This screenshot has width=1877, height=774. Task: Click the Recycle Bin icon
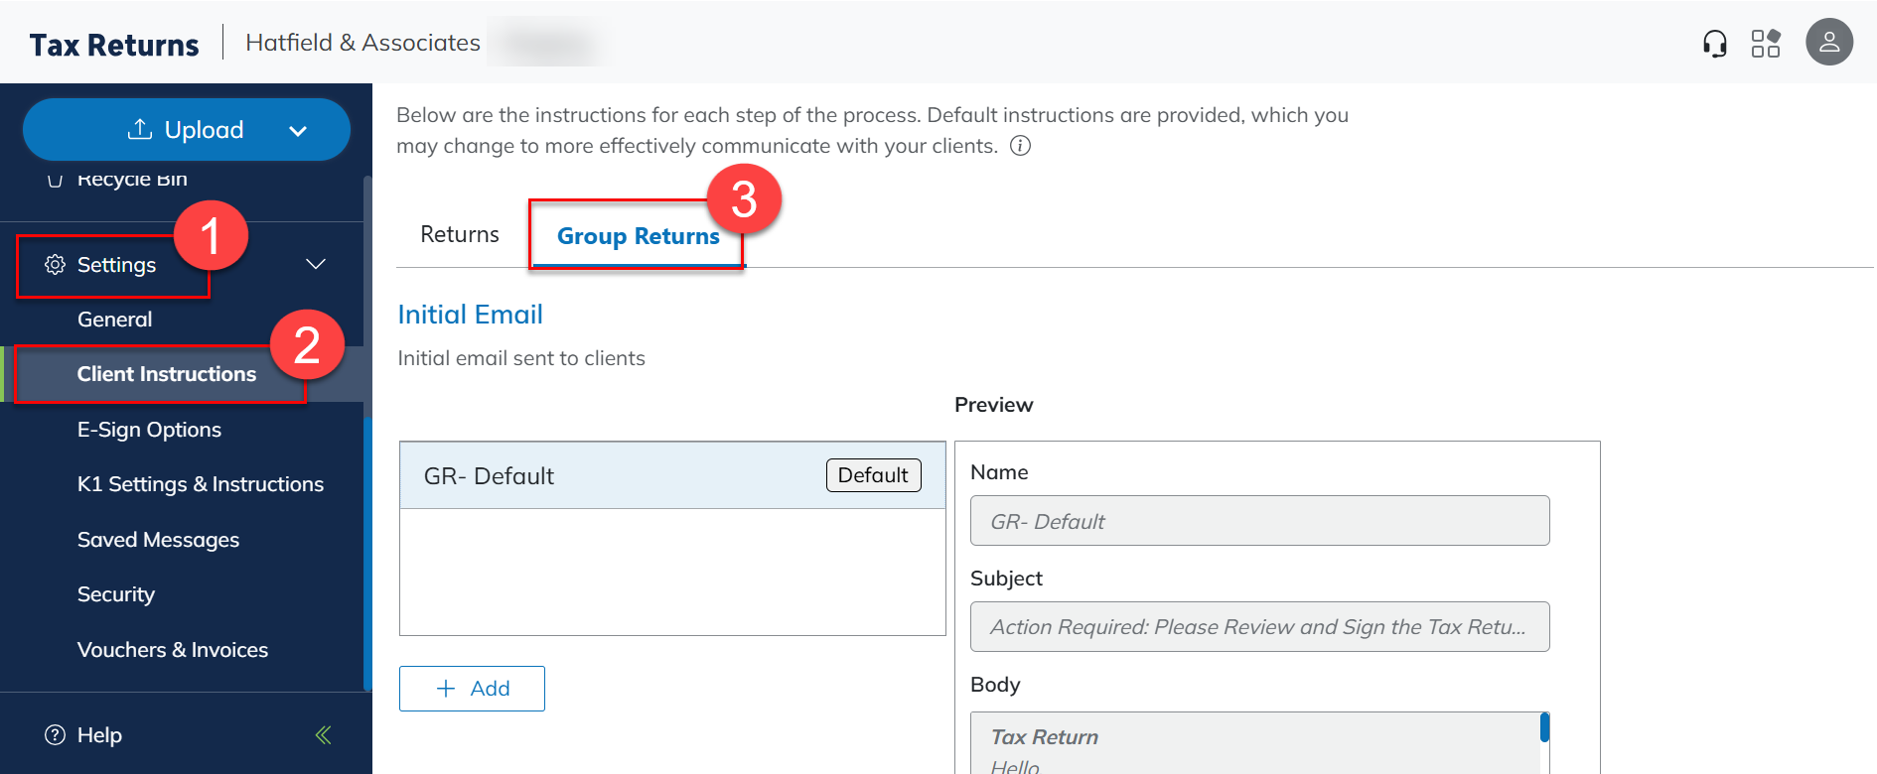point(56,180)
